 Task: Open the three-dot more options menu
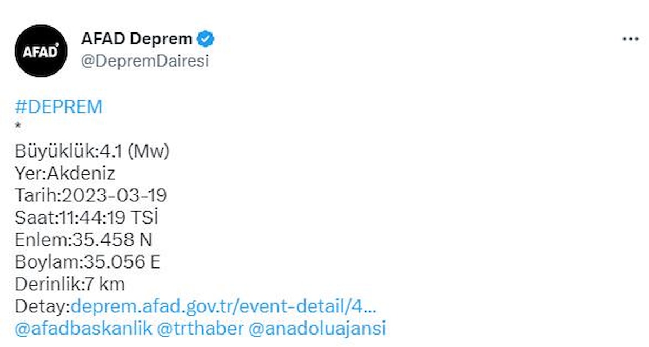pyautogui.click(x=631, y=40)
